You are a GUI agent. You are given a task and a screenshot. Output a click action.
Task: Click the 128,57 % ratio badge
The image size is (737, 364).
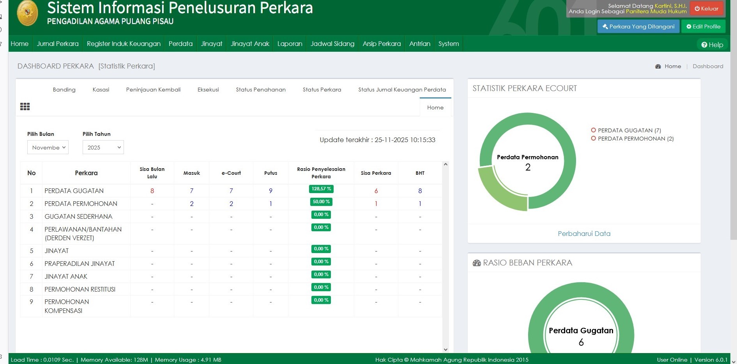pyautogui.click(x=321, y=189)
